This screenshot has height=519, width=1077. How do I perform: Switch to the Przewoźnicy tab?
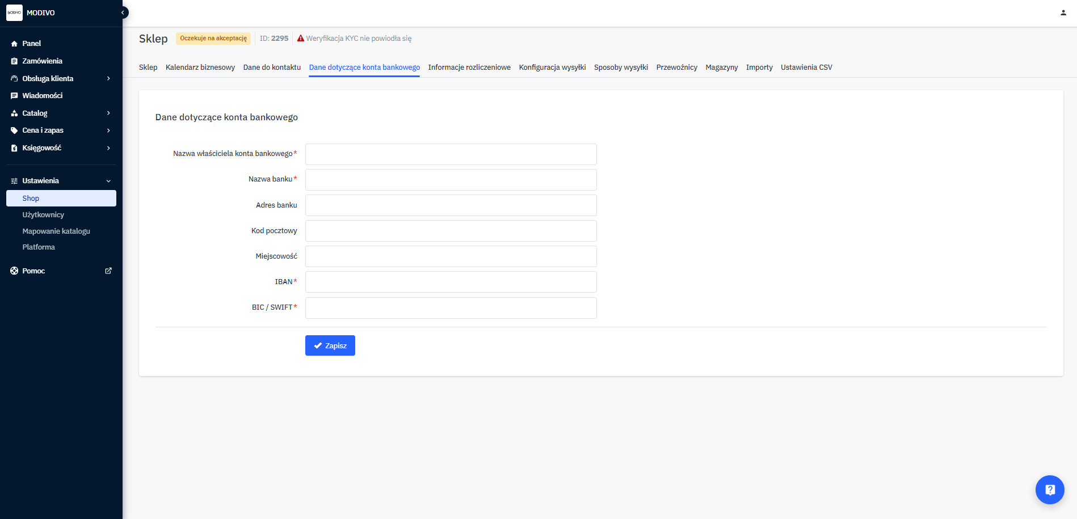tap(676, 67)
